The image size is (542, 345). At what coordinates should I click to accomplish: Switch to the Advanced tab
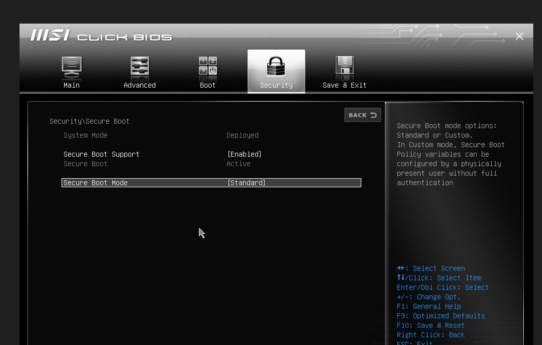tap(140, 85)
